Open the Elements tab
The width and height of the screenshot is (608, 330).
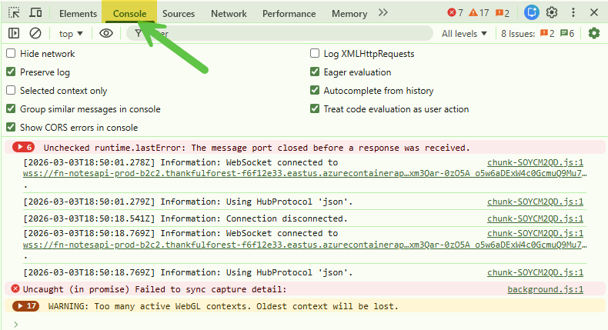[78, 14]
